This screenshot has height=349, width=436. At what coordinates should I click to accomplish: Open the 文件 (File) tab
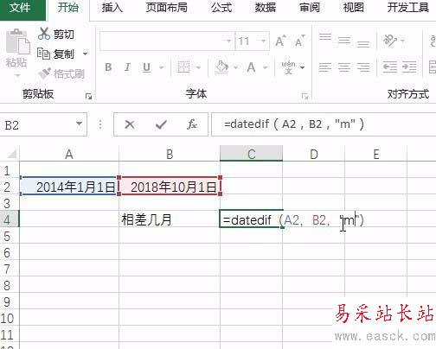tap(20, 9)
